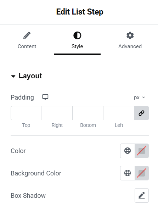This screenshot has width=158, height=224.
Task: Focus the Right padding input
Action: 57,113
